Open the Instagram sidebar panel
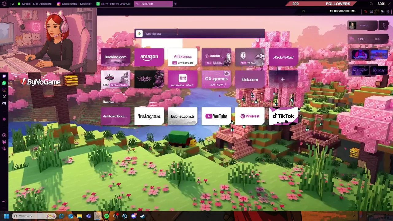393x221 pixels. click(x=4, y=90)
